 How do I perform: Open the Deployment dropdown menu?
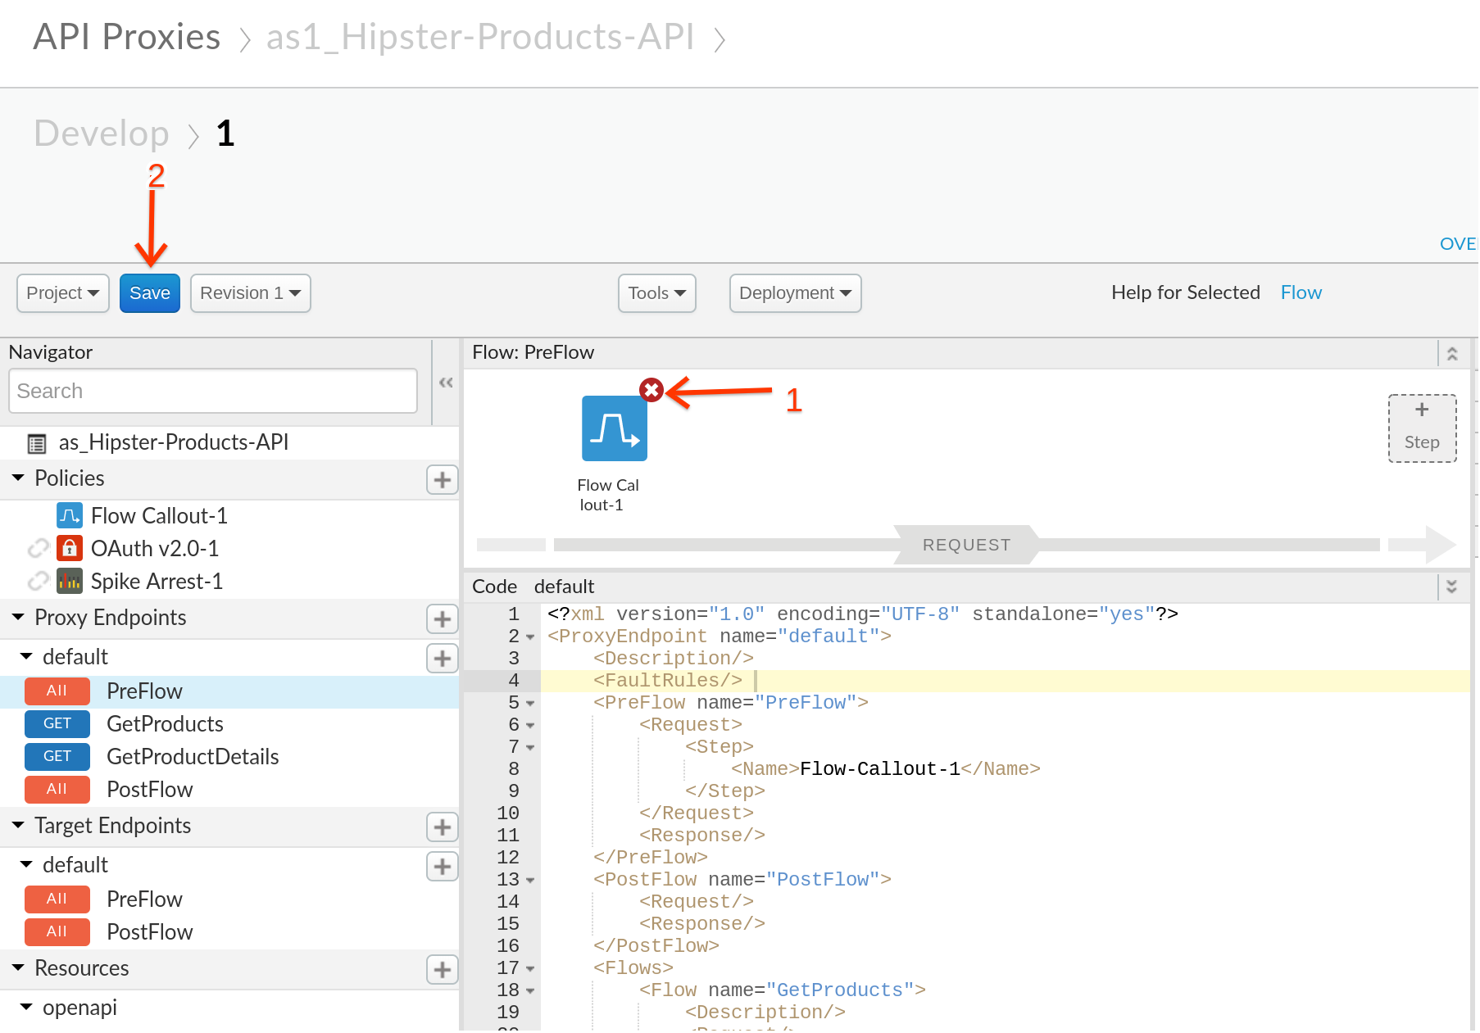point(796,293)
